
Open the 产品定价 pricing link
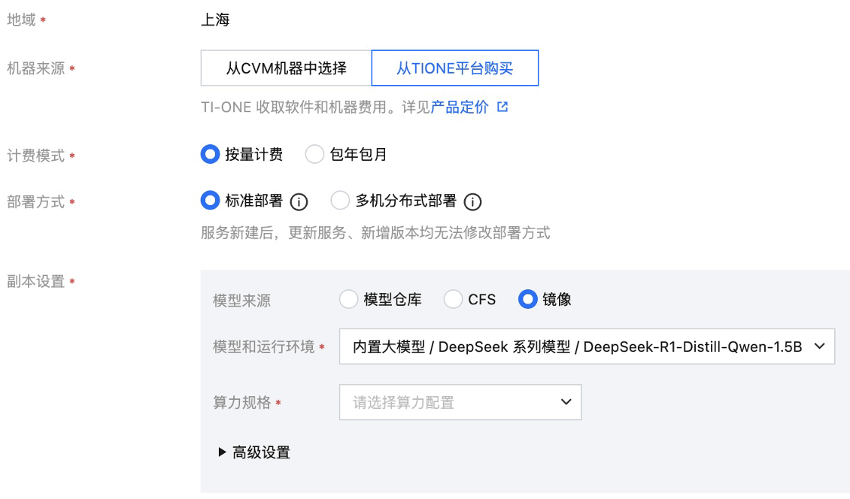coord(460,107)
